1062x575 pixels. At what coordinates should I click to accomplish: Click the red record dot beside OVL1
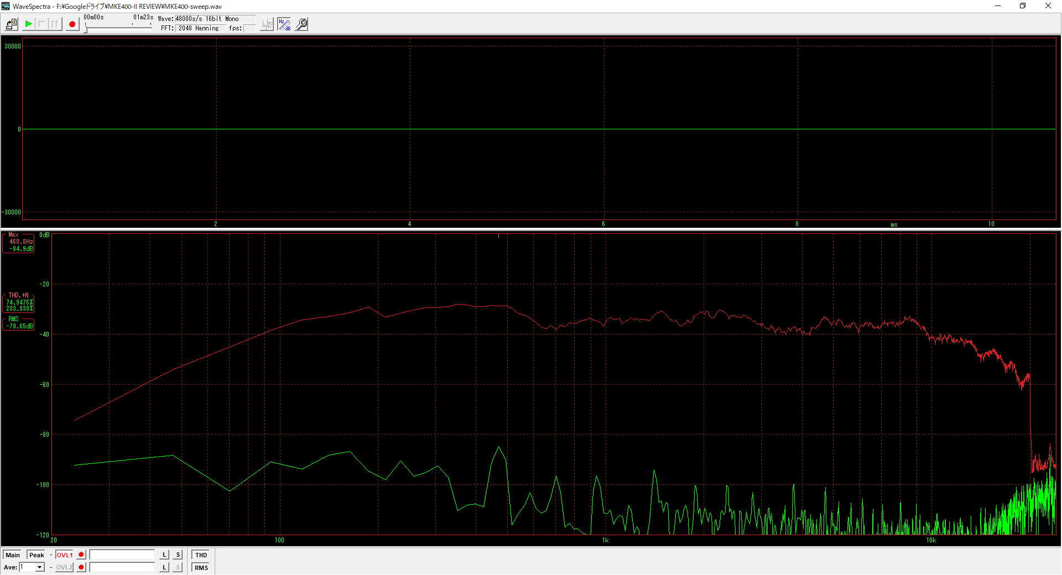[81, 555]
